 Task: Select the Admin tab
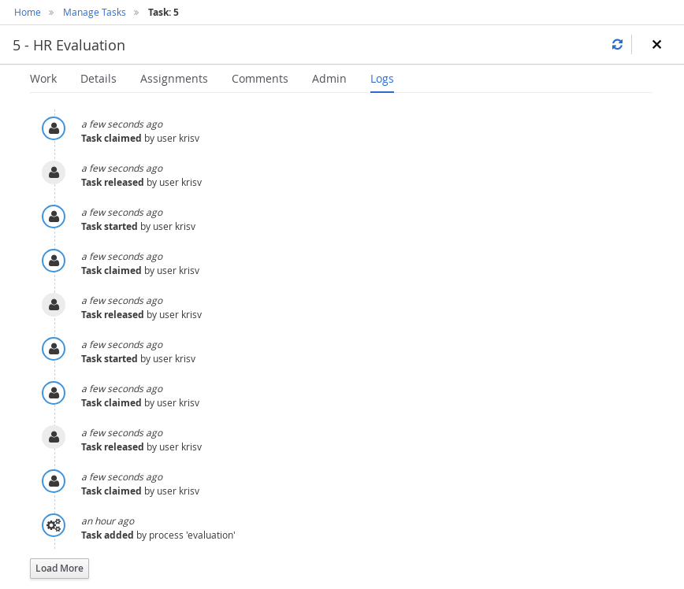[x=329, y=79]
